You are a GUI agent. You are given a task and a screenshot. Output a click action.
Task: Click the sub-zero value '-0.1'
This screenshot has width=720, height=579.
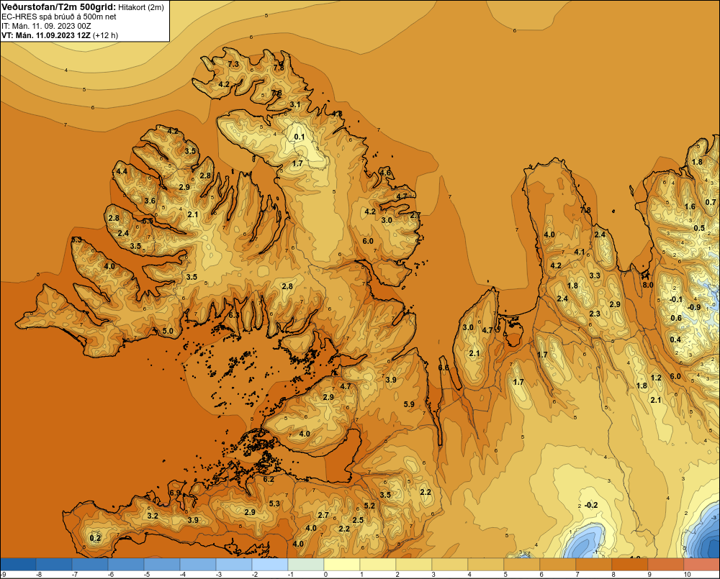(676, 300)
